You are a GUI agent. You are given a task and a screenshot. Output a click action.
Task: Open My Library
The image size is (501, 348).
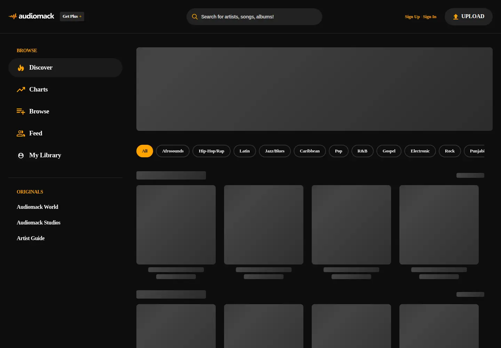pyautogui.click(x=65, y=155)
